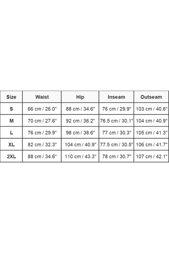Click the M size row label

coord(11,121)
